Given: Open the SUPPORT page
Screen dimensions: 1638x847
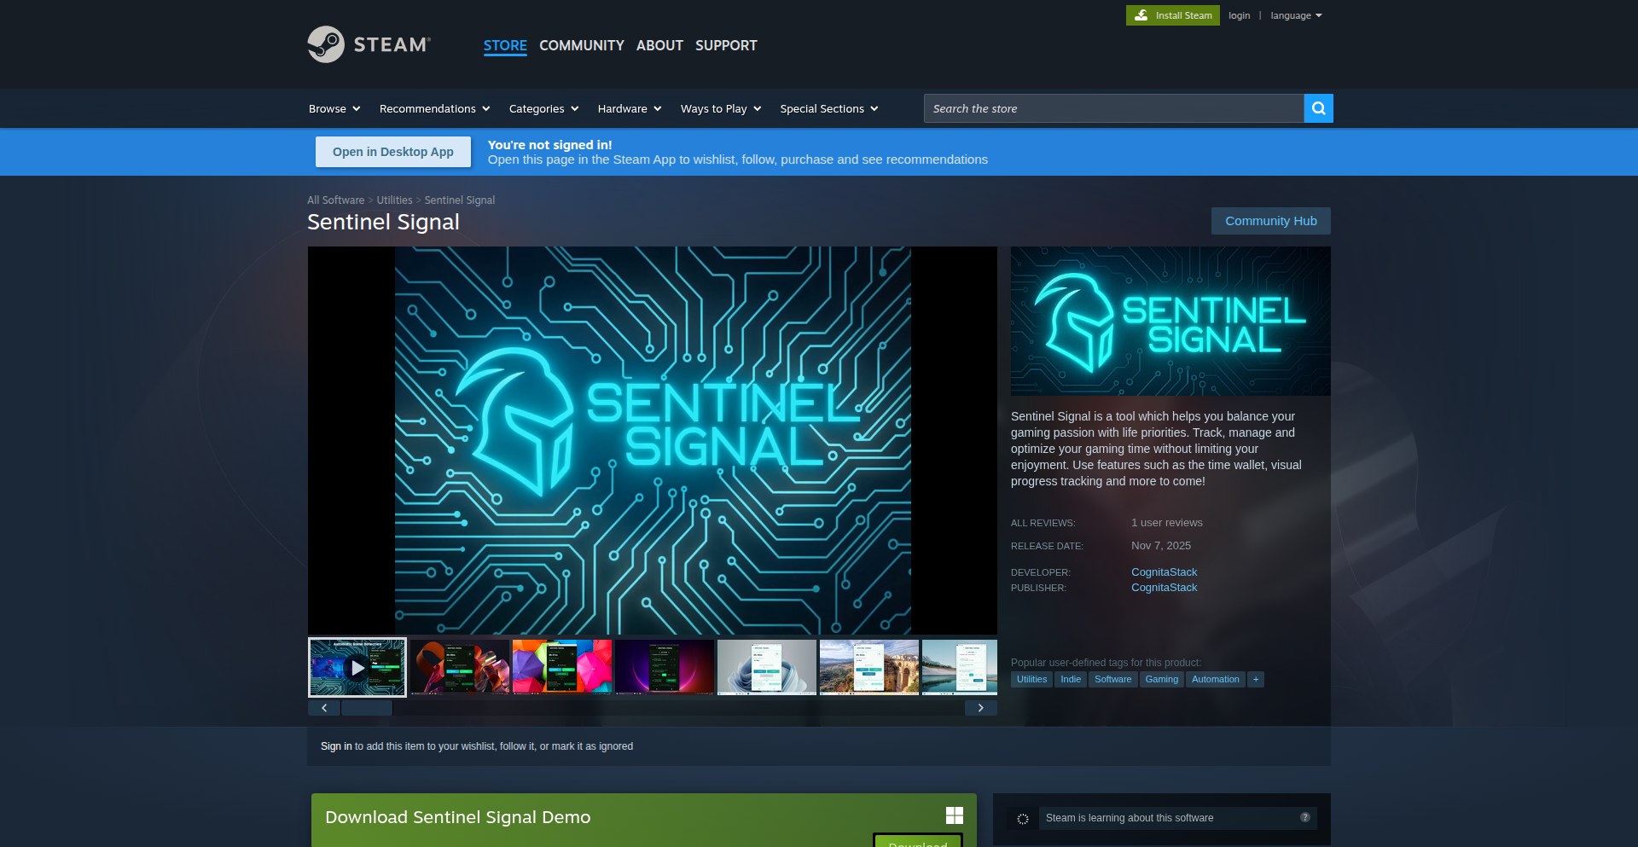Looking at the screenshot, I should pyautogui.click(x=726, y=45).
